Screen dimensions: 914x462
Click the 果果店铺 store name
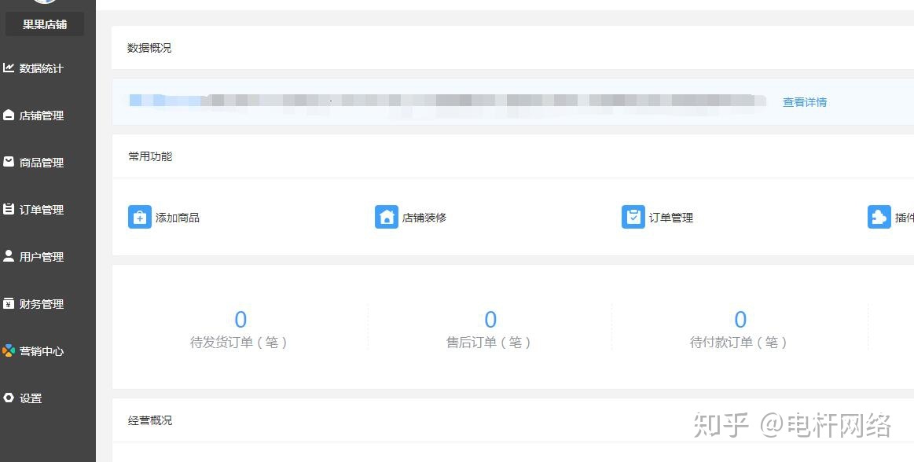click(45, 24)
